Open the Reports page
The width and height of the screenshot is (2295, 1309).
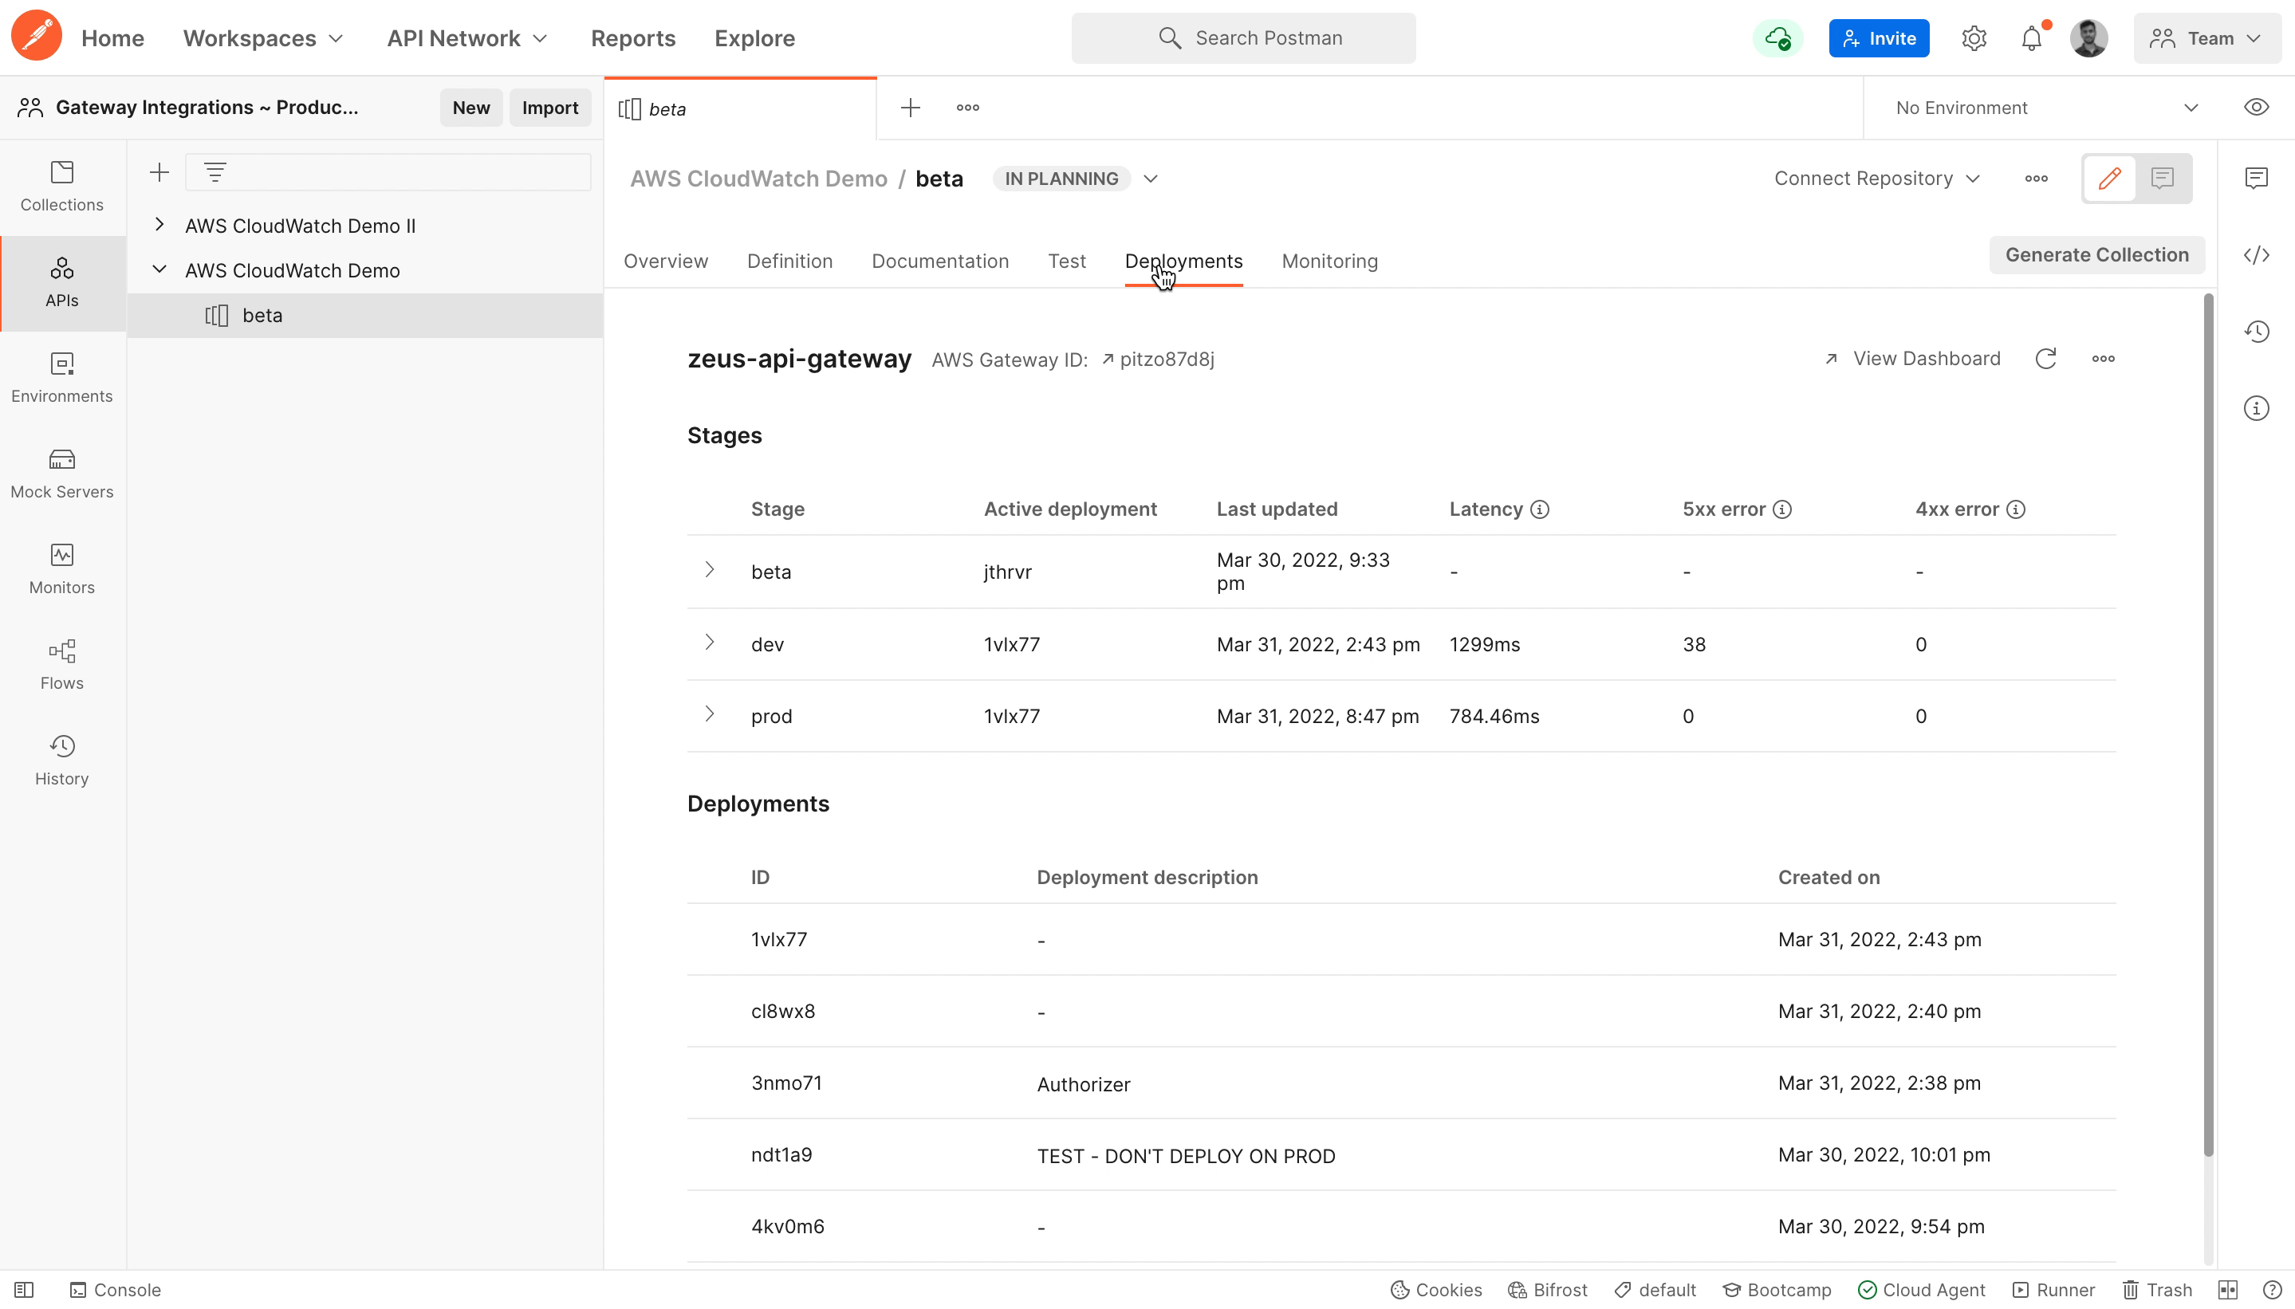click(632, 37)
